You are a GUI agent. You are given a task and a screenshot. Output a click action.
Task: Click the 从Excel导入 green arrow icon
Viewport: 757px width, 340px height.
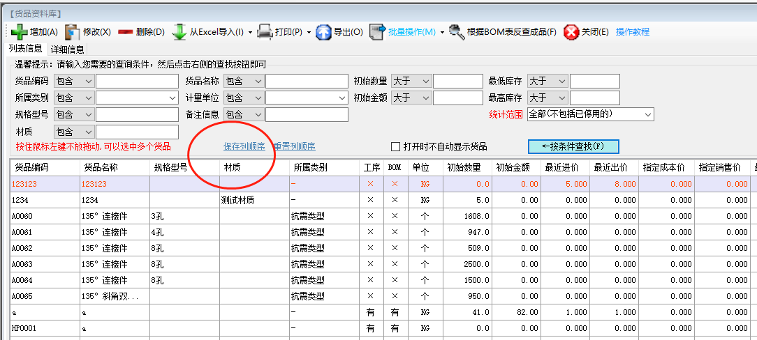click(x=179, y=32)
